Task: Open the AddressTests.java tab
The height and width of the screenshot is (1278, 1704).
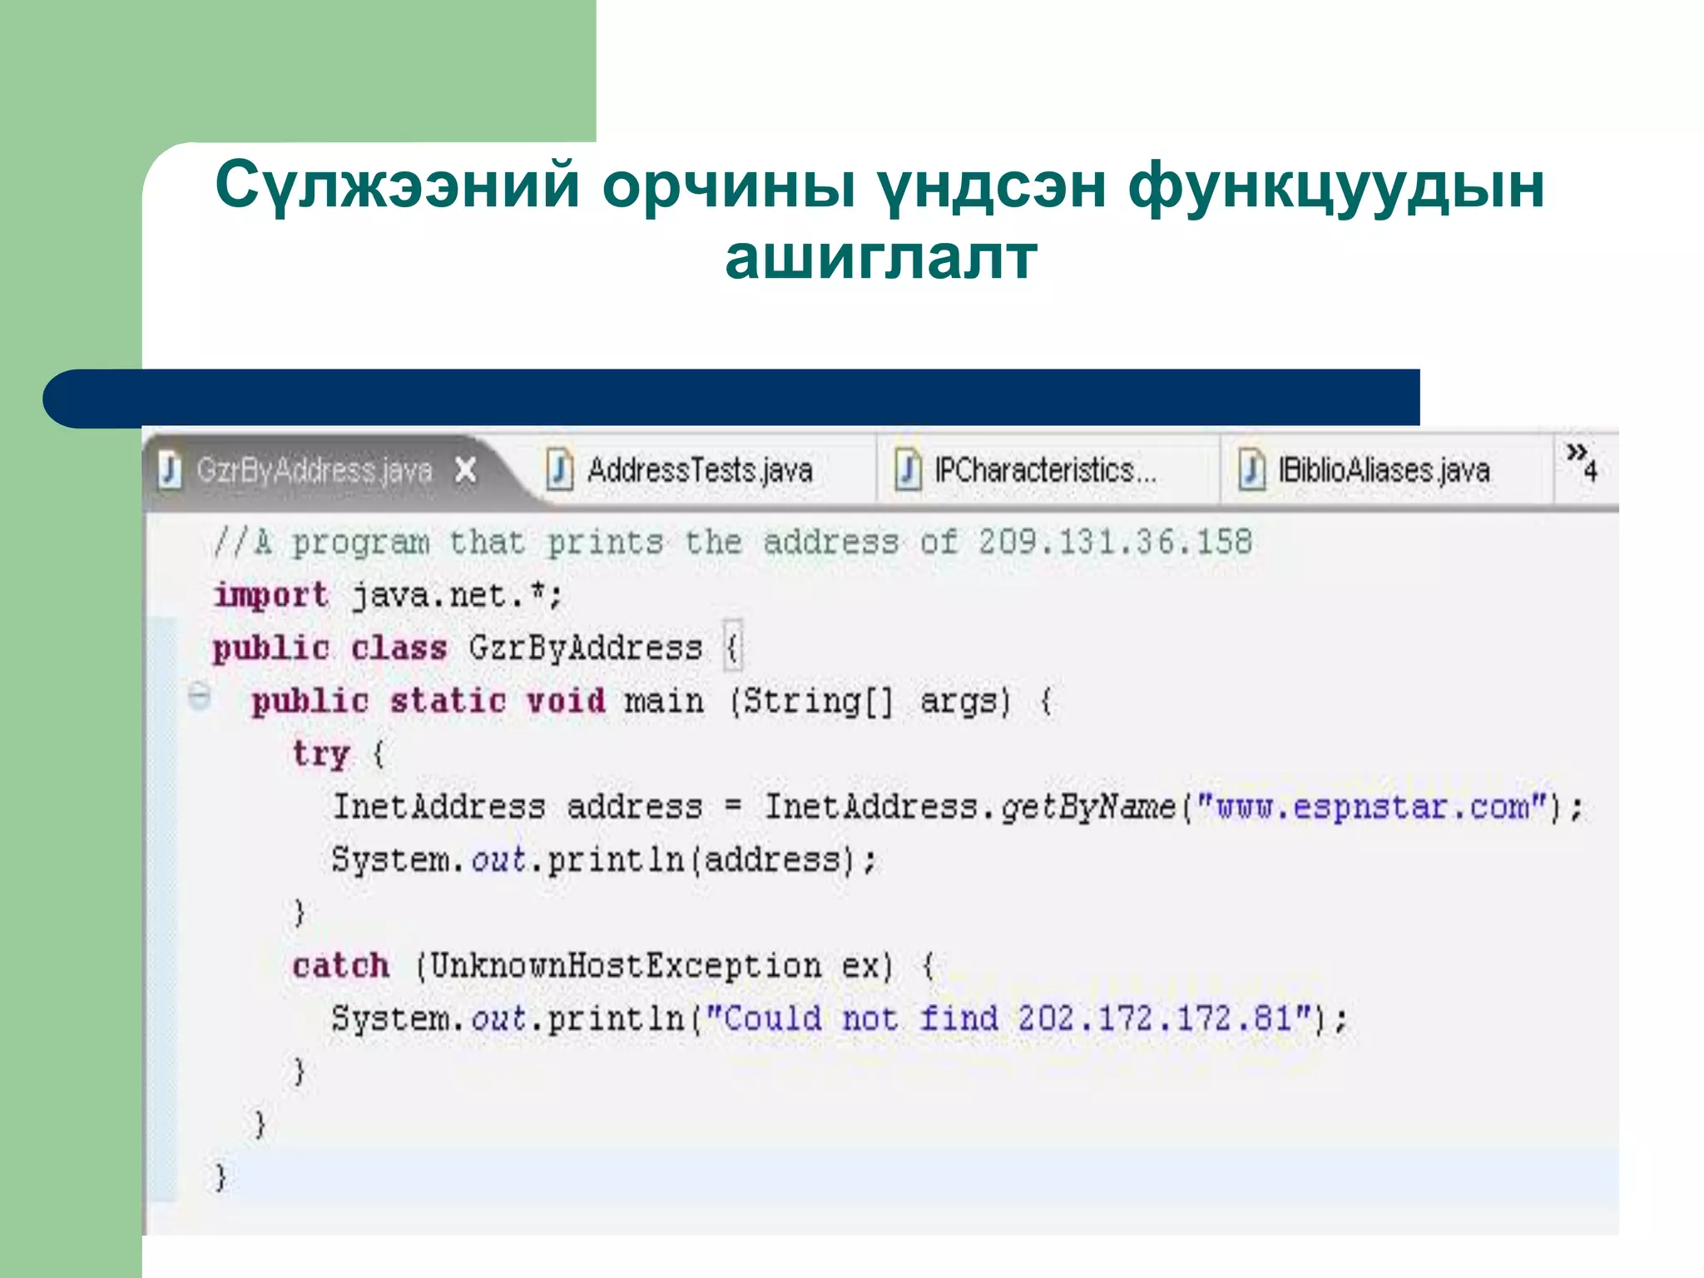Action: pyautogui.click(x=699, y=470)
